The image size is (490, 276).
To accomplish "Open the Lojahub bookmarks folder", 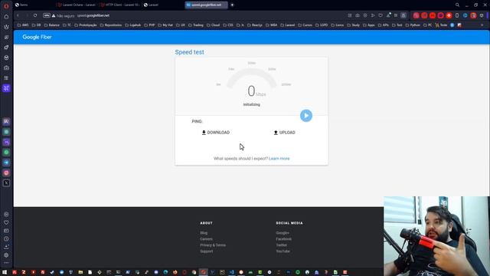I will 132,25.
